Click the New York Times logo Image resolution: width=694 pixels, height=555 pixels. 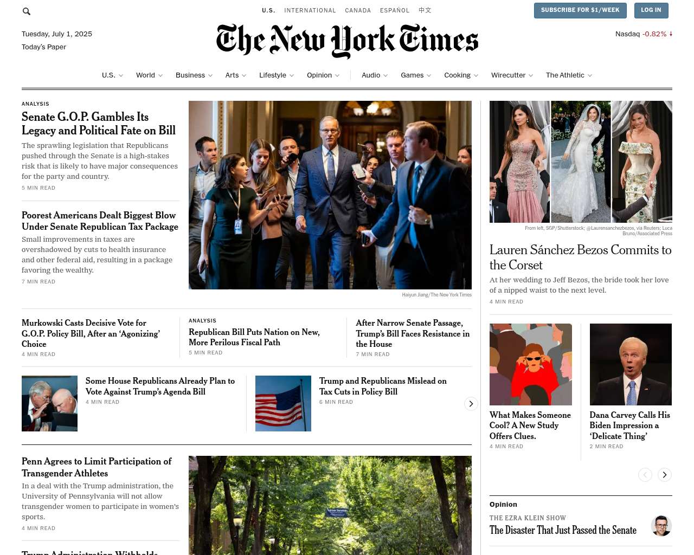(x=347, y=41)
